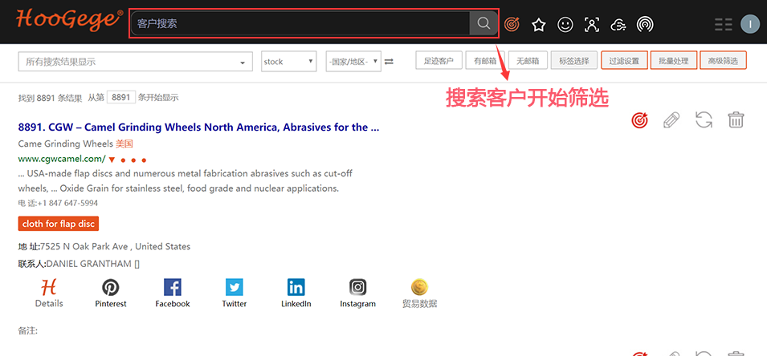
Task: Click the trash delete icon for result 8891
Action: click(x=736, y=119)
